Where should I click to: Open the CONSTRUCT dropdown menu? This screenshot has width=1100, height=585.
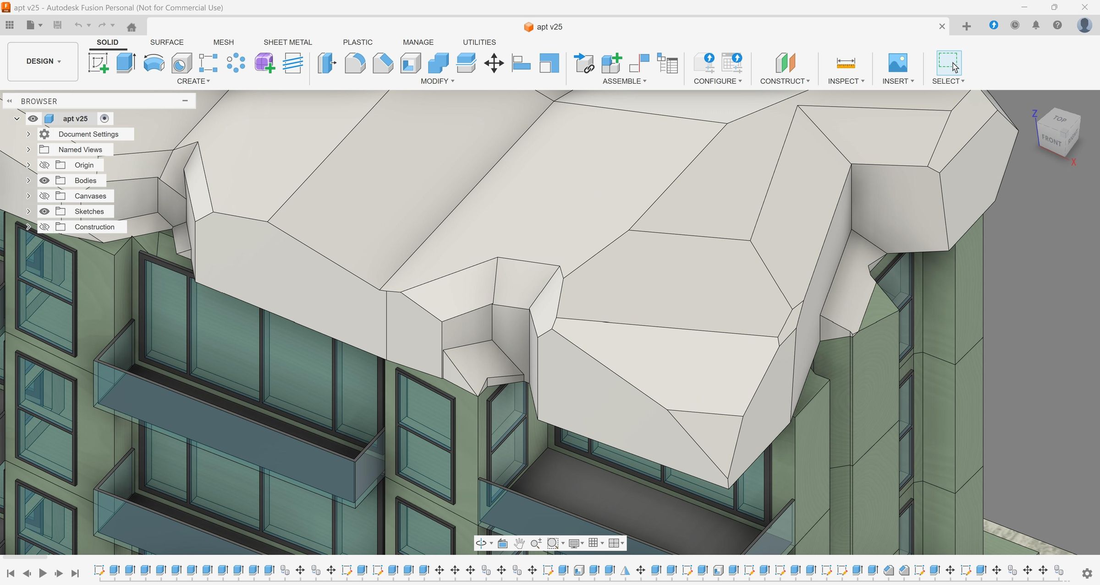pos(785,81)
